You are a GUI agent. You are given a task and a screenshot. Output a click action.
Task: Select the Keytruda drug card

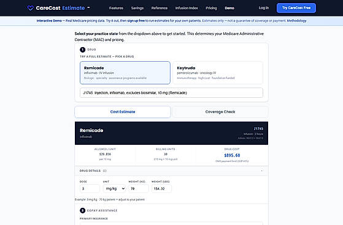coord(218,73)
